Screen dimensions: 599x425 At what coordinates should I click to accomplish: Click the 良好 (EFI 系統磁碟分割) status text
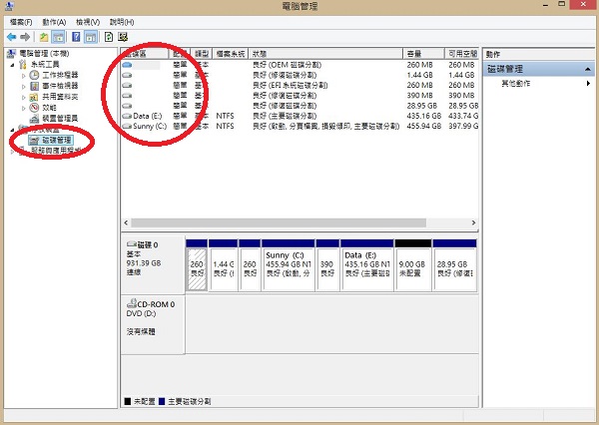pos(290,85)
